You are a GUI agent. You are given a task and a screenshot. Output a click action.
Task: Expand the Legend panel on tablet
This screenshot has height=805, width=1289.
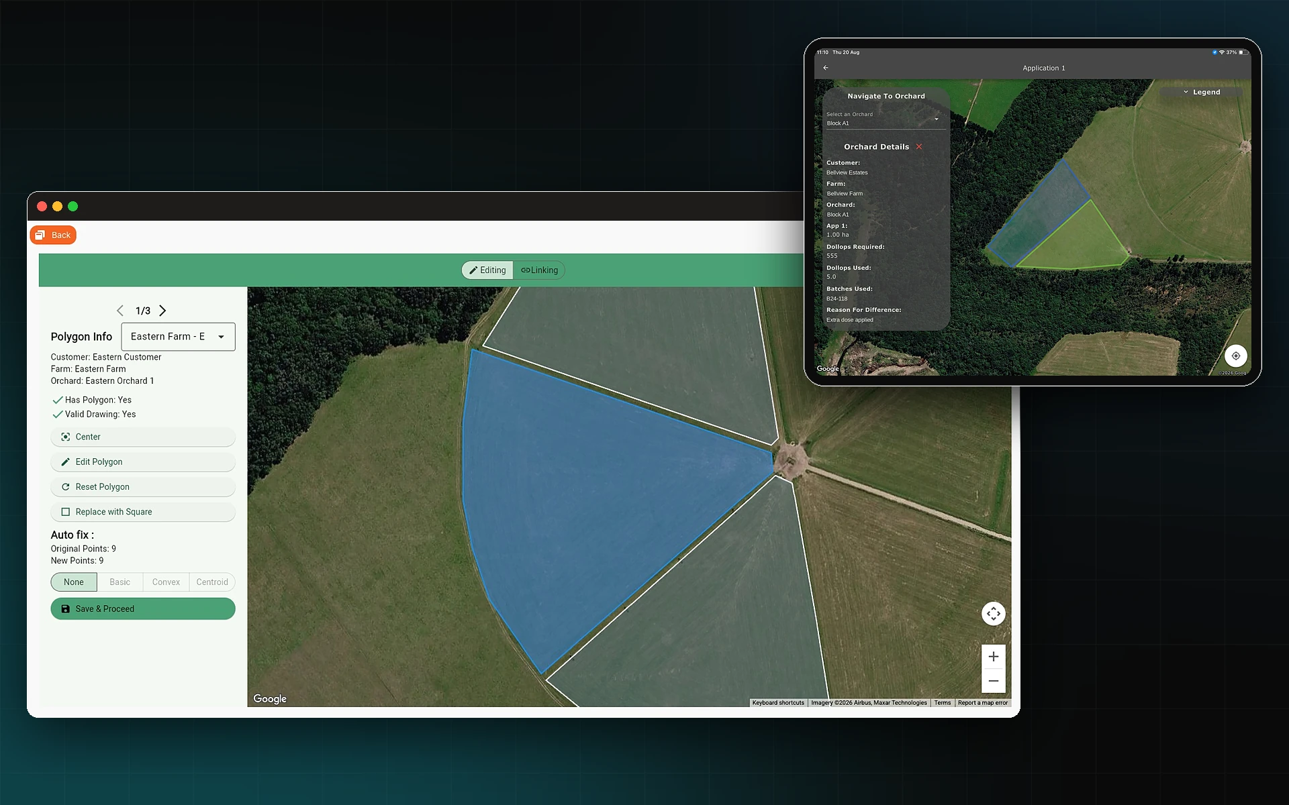point(1202,92)
